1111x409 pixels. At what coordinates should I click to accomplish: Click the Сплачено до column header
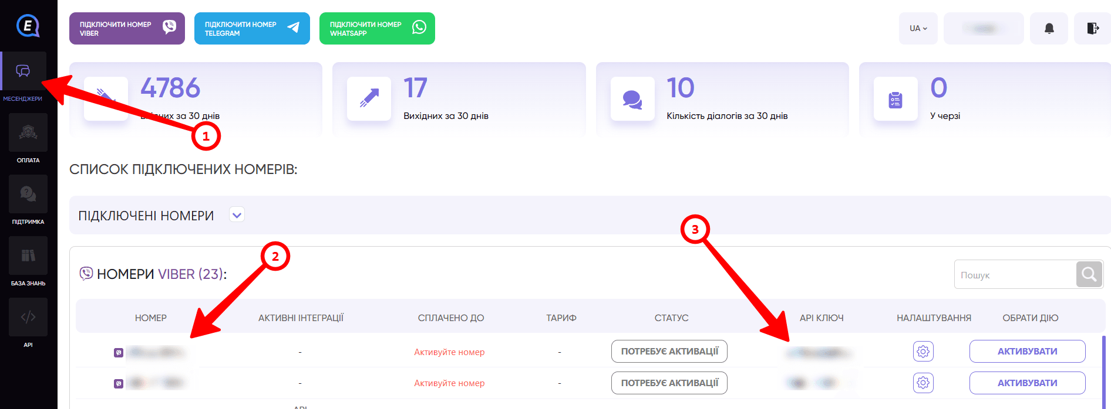[451, 318]
